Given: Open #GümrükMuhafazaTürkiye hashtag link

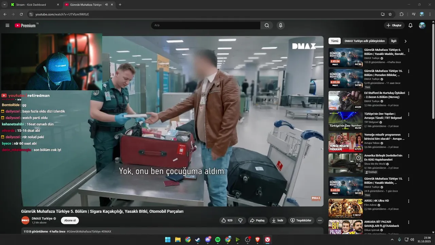Looking at the screenshot, I should coord(84,231).
